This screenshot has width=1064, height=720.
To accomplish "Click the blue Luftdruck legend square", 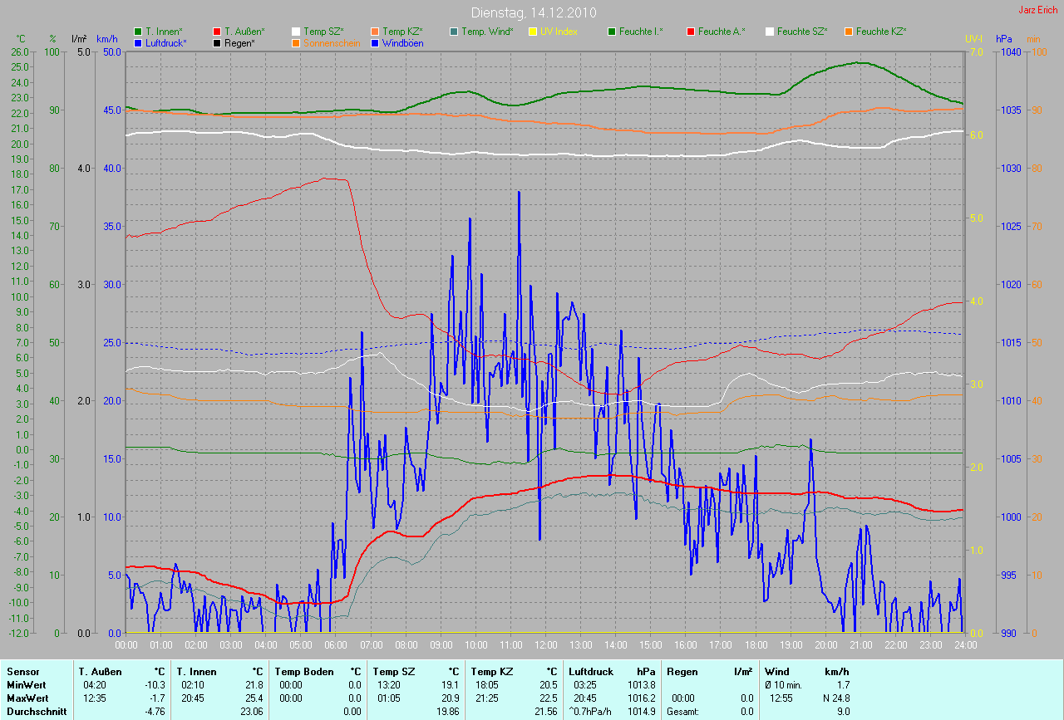I will pyautogui.click(x=138, y=42).
